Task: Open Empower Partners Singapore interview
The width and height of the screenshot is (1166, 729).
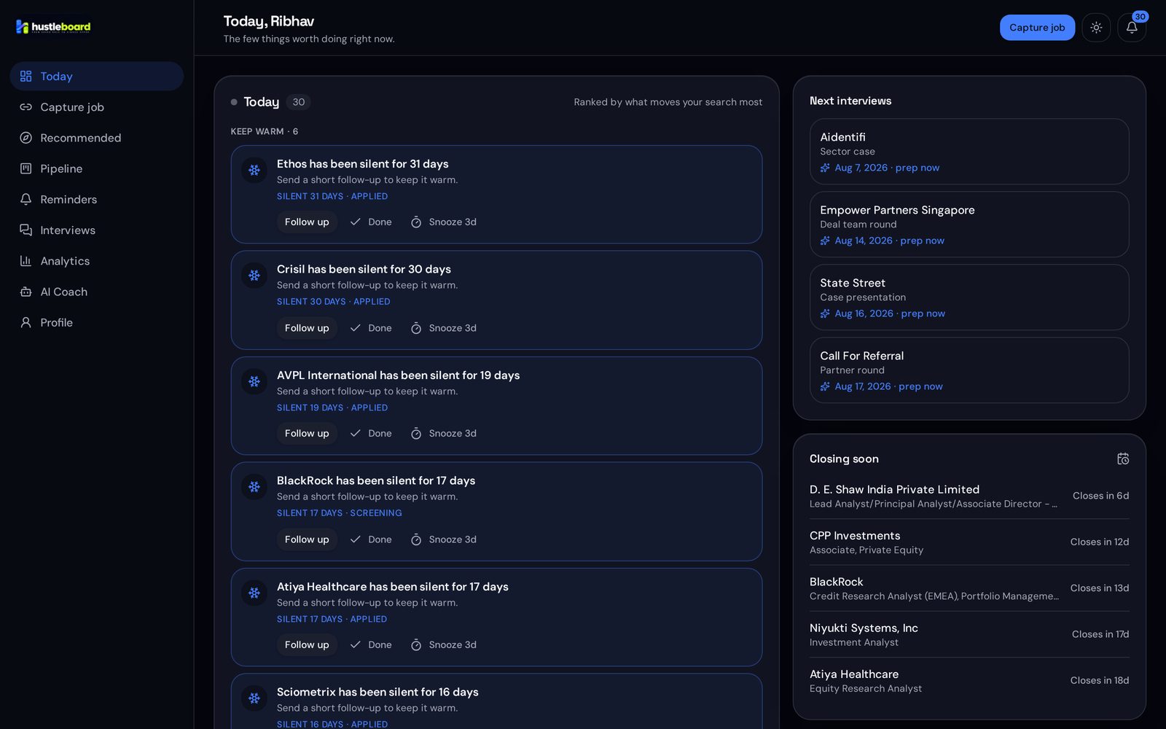Action: 969,225
